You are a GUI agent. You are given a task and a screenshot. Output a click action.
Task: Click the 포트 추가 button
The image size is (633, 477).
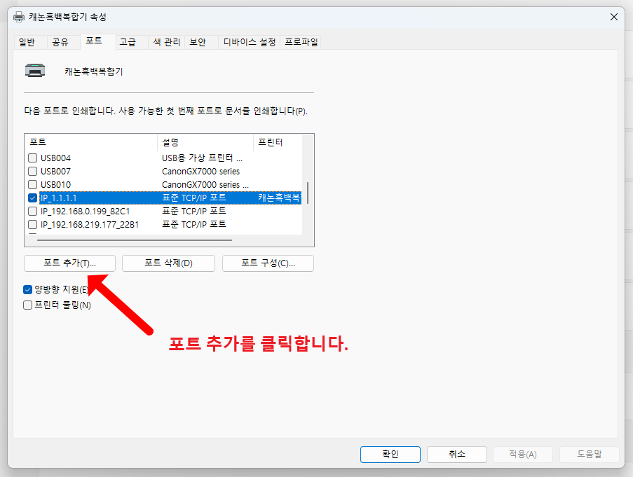tap(70, 263)
